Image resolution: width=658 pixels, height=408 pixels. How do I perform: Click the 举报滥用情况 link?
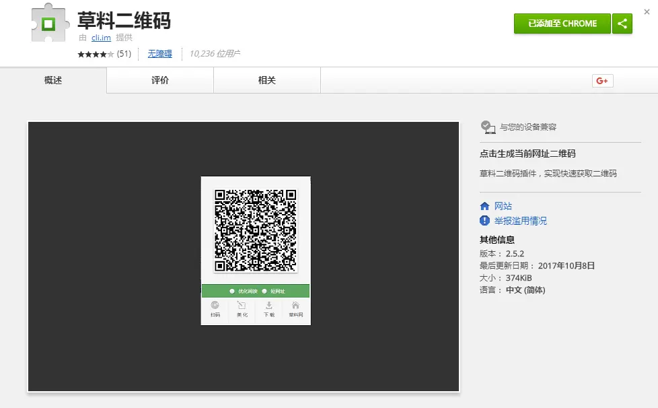point(520,221)
